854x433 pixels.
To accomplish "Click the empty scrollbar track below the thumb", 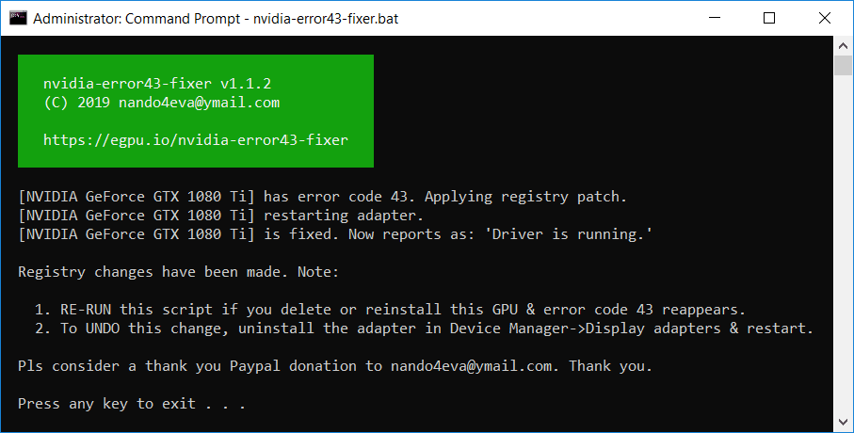I will (x=843, y=244).
